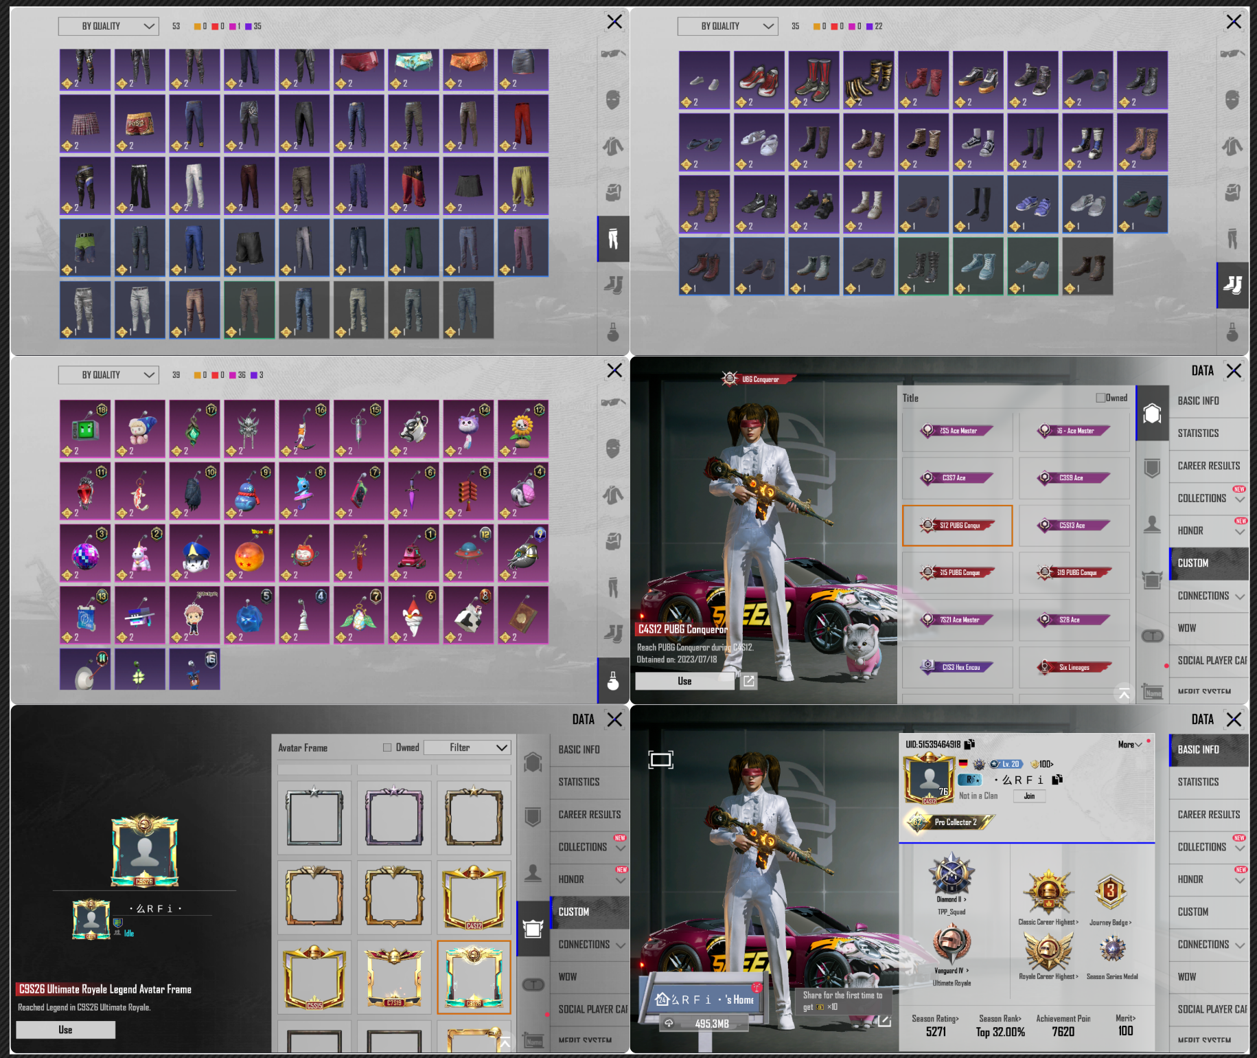Screen dimensions: 1257x1058
Task: Select the avatar frame icon beside CUSTOM tab
Action: coord(533,929)
